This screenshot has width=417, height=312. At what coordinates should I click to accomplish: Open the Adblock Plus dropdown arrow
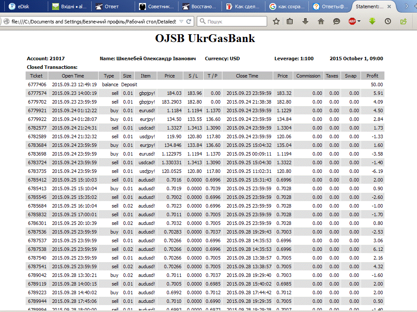pyautogui.click(x=359, y=21)
